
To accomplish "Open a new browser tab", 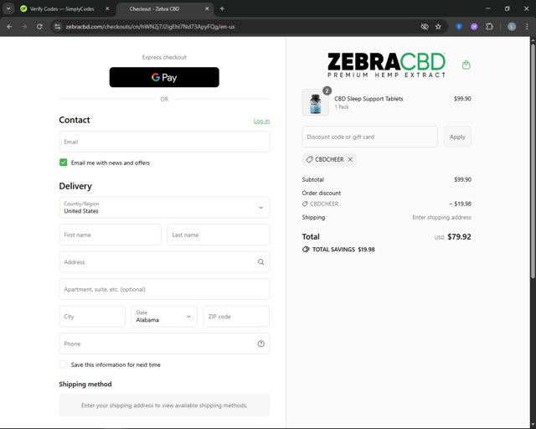I will (x=222, y=9).
